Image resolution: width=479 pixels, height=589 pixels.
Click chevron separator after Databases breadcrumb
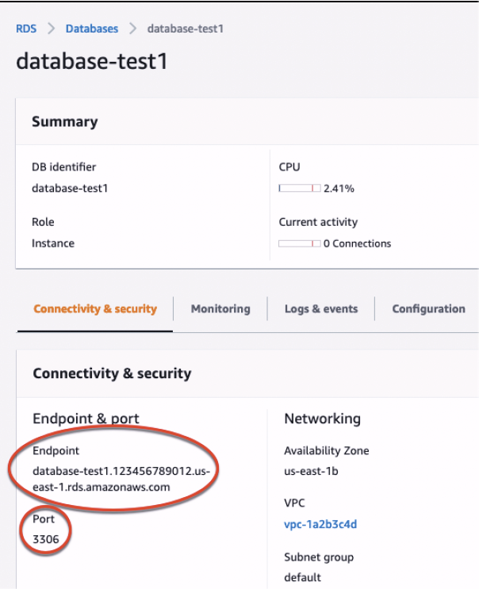(132, 29)
